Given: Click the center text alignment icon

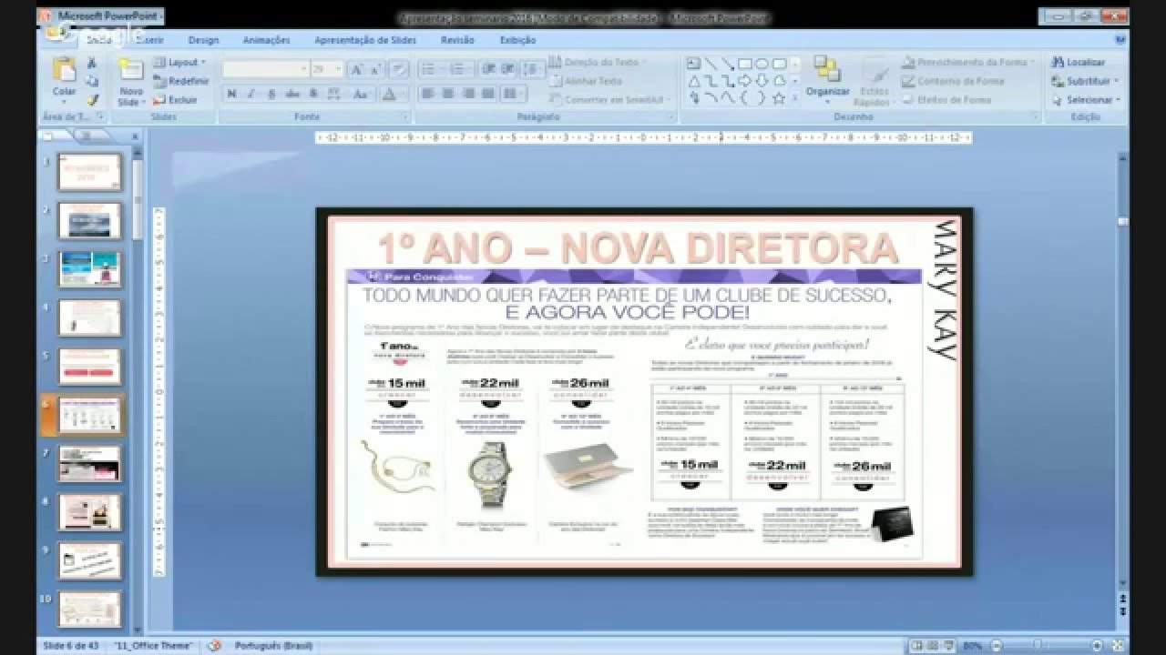Looking at the screenshot, I should [447, 95].
